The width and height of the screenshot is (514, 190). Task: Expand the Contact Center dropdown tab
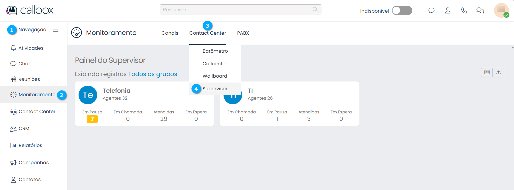(x=207, y=33)
